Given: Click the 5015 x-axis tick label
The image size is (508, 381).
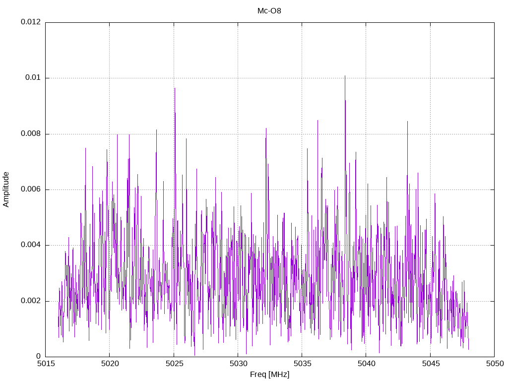Looking at the screenshot, I should [x=46, y=364].
